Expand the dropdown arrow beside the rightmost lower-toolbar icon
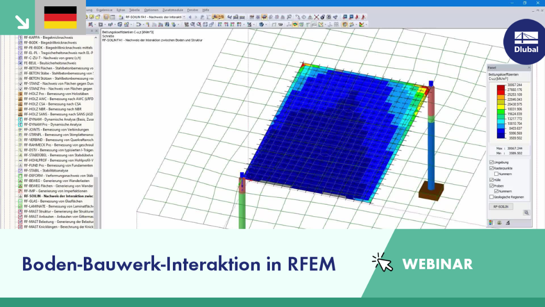Viewport: 545px width, 307px height. point(366,25)
